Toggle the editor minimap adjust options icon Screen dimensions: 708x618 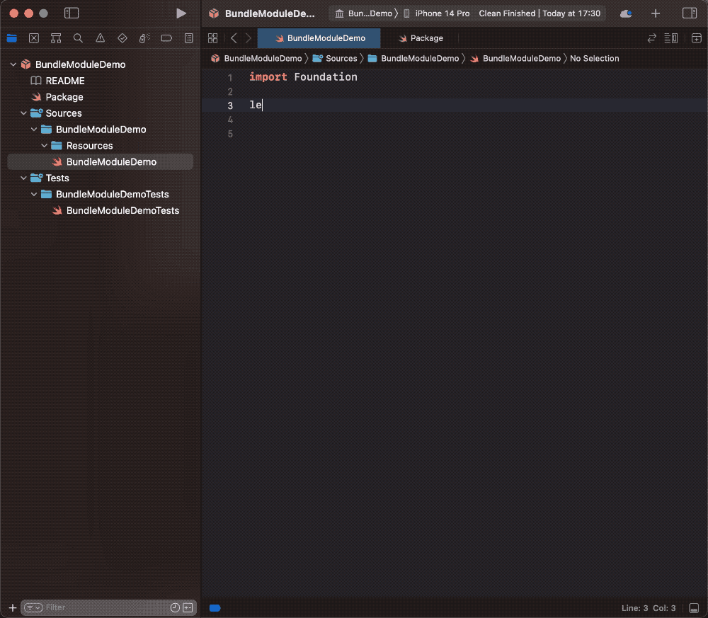[670, 38]
